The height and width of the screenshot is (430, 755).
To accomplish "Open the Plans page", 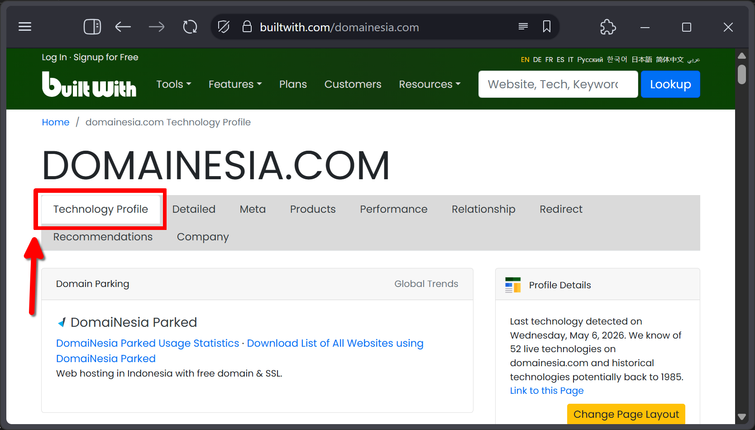I will [293, 84].
